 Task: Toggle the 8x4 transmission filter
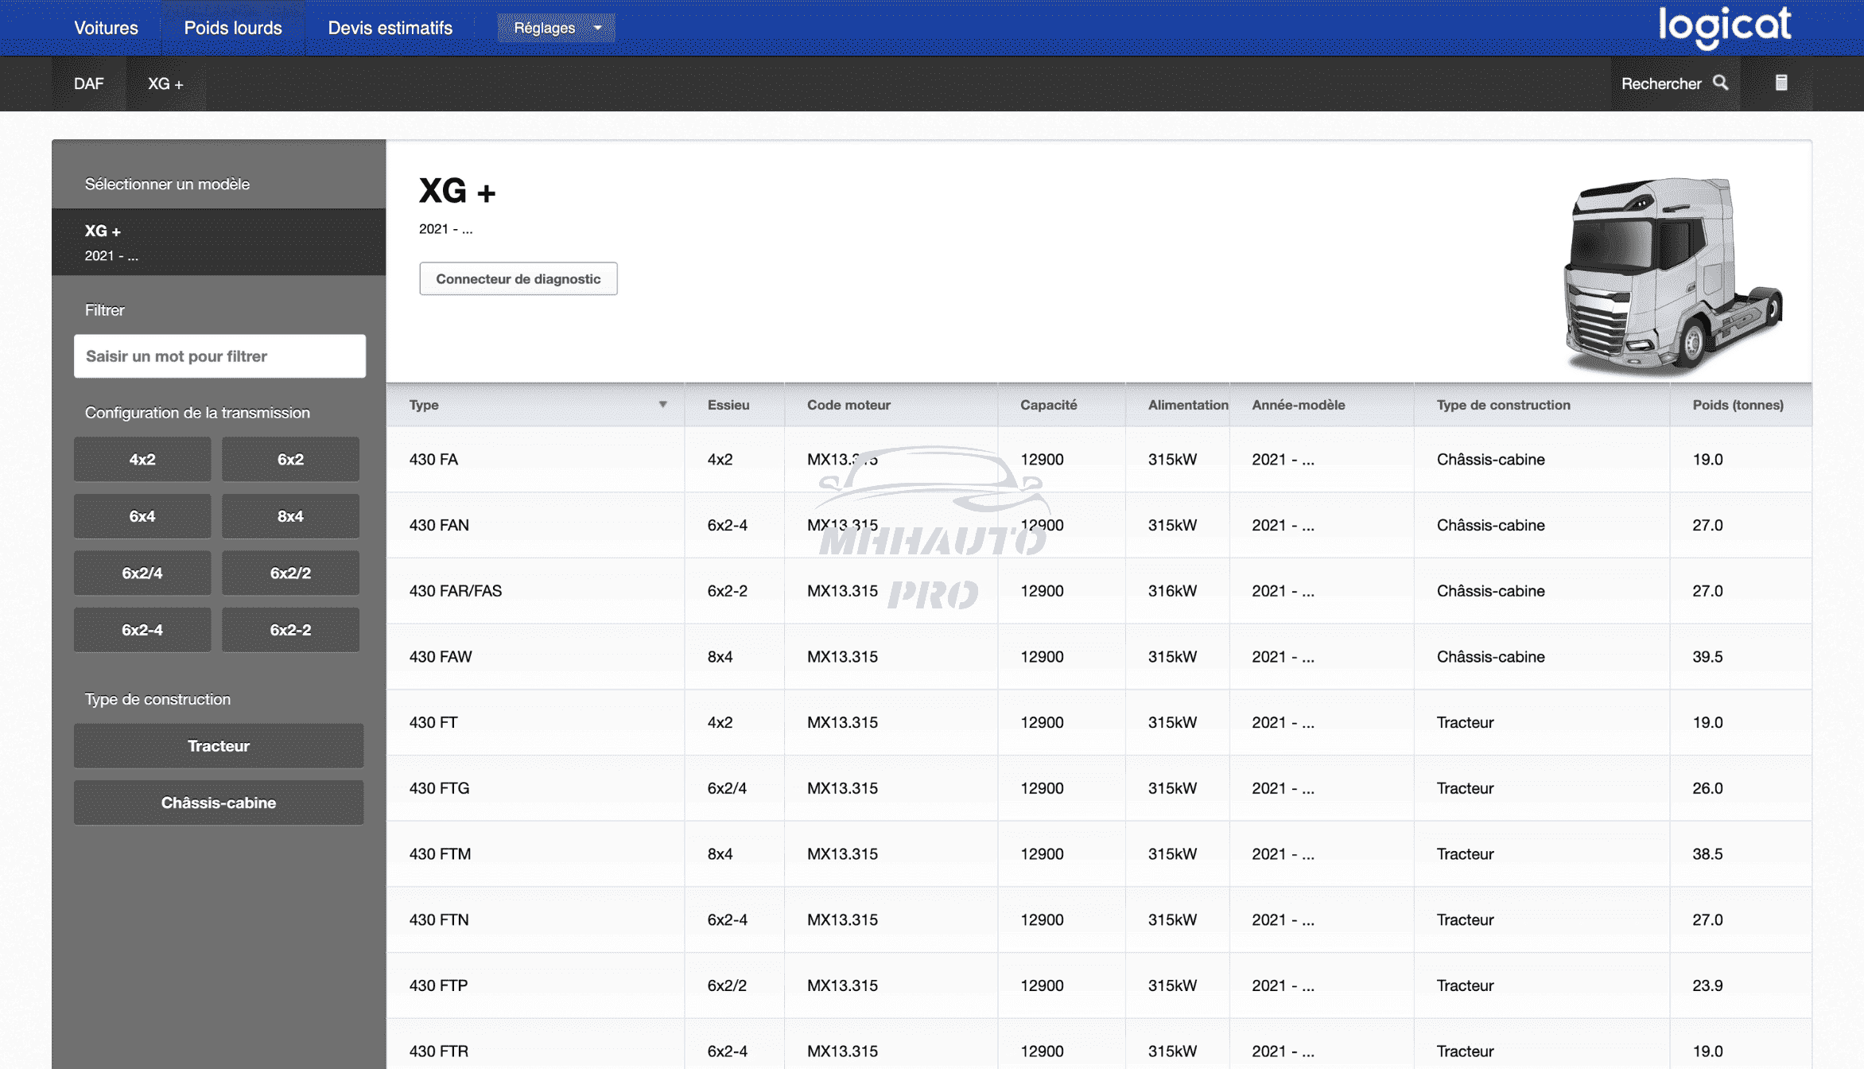pyautogui.click(x=290, y=516)
